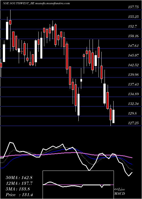Click the 150.16 price axis label

(x=133, y=36)
